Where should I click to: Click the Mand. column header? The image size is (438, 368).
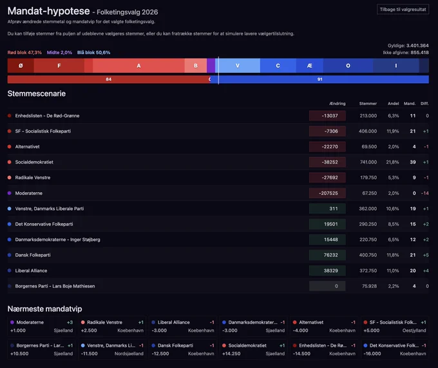click(410, 103)
